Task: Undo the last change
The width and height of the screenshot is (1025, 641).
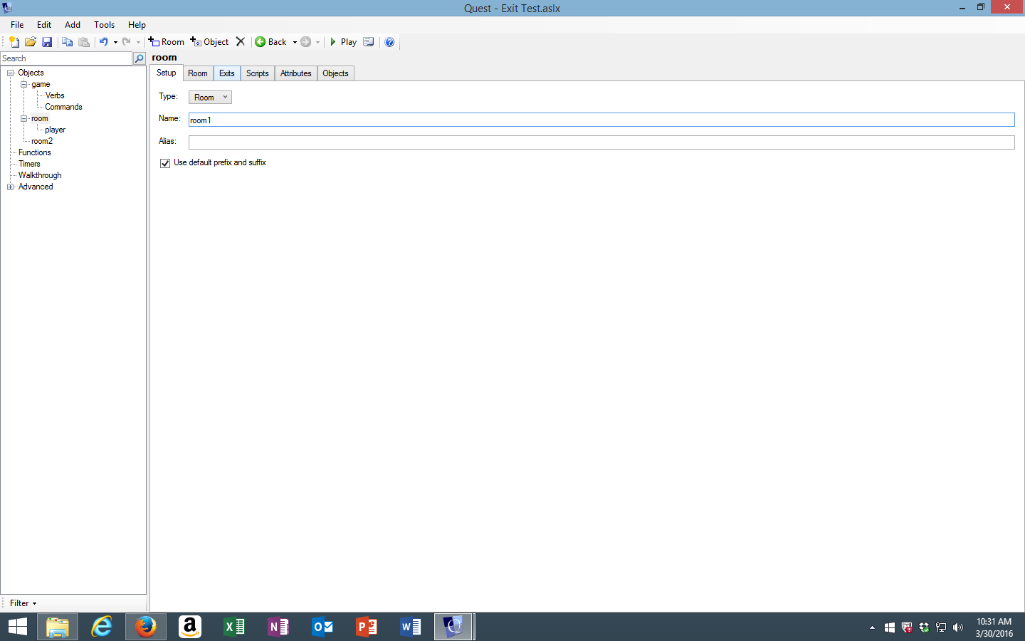Action: tap(104, 42)
